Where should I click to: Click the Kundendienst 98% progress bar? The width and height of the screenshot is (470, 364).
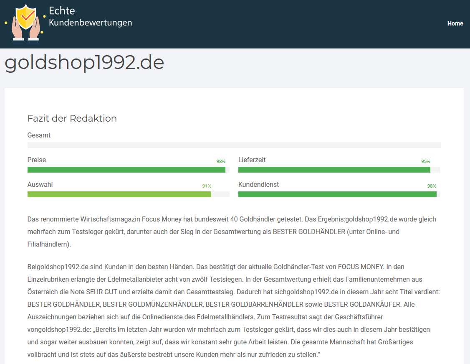339,194
